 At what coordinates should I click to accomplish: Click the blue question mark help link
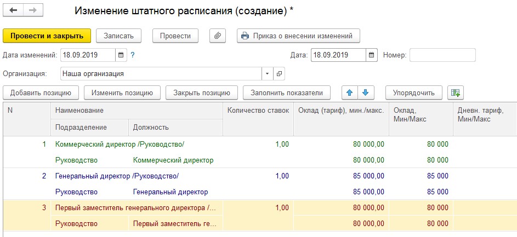[133, 55]
